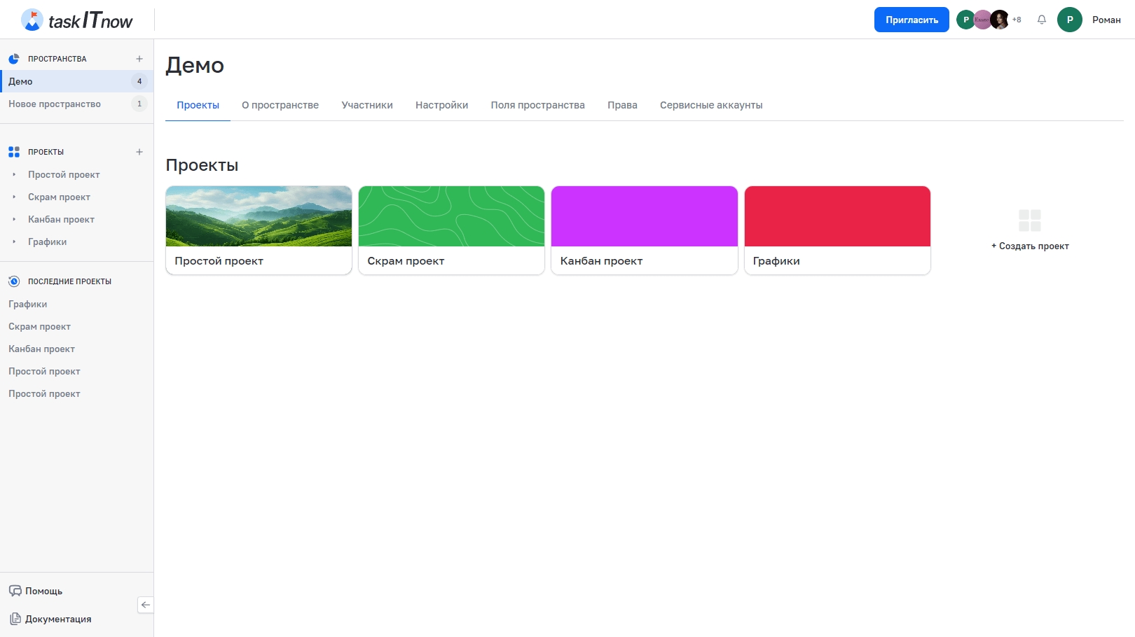The image size is (1135, 637).
Task: Open Роман user profile avatar
Action: pyautogui.click(x=1069, y=20)
